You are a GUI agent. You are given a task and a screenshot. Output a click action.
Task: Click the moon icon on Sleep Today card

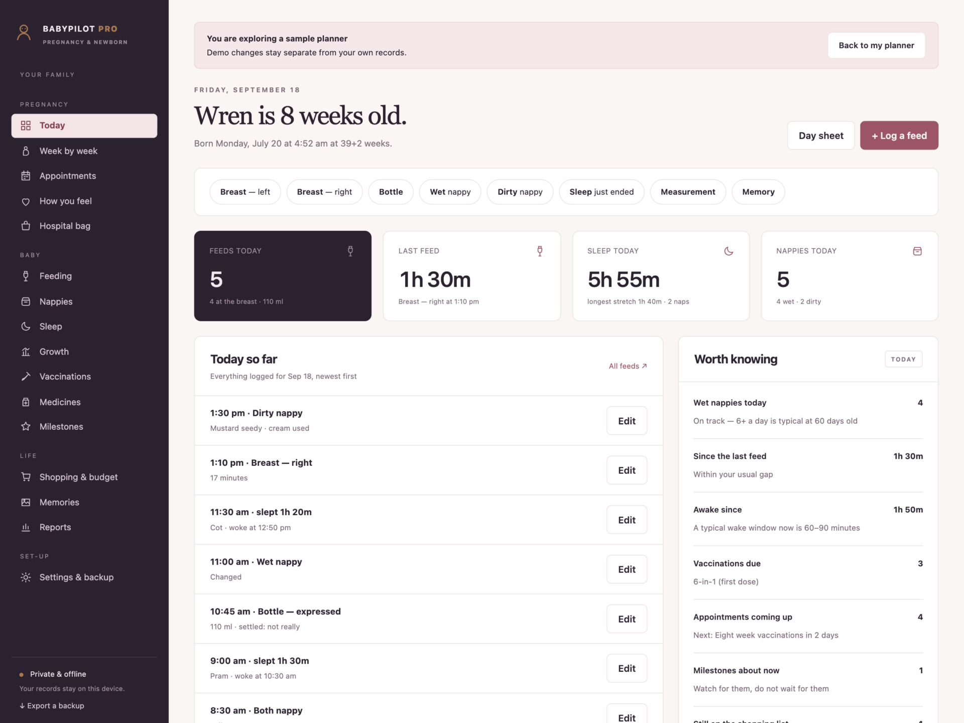(729, 251)
